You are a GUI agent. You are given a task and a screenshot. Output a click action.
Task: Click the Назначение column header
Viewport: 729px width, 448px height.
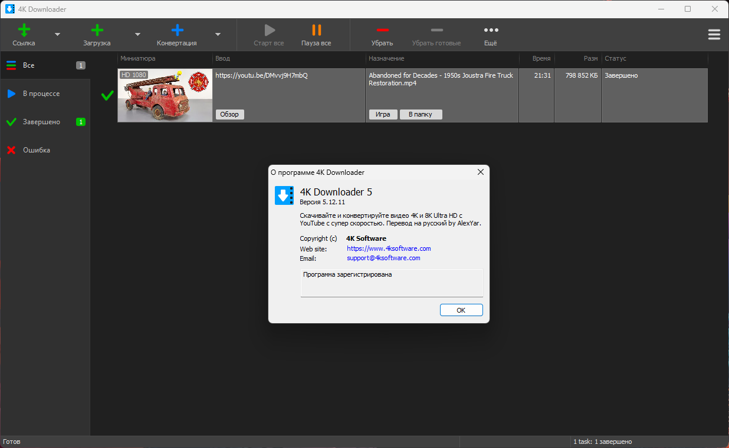click(442, 58)
